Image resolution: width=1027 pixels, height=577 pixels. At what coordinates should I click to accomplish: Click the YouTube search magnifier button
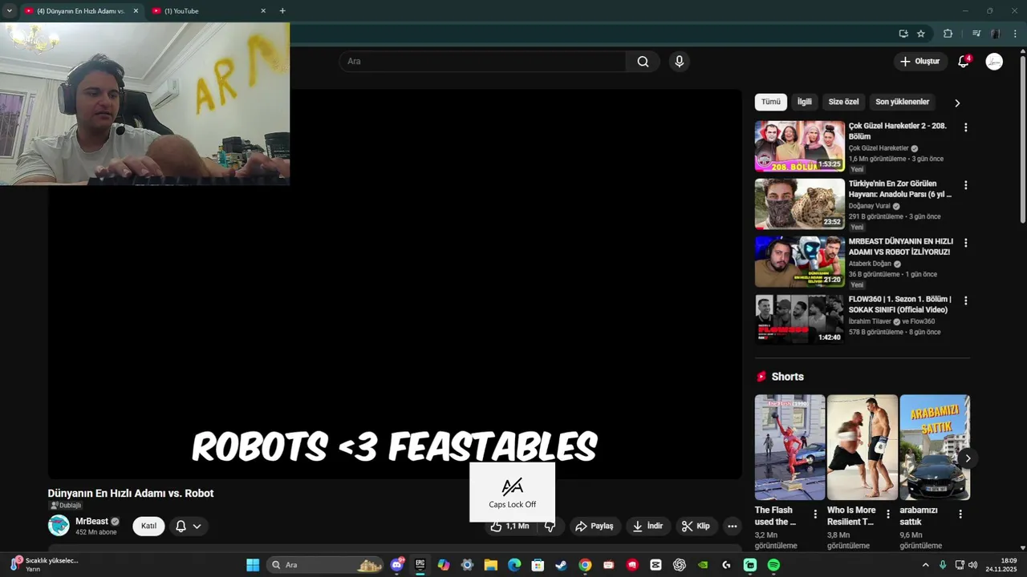[643, 62]
